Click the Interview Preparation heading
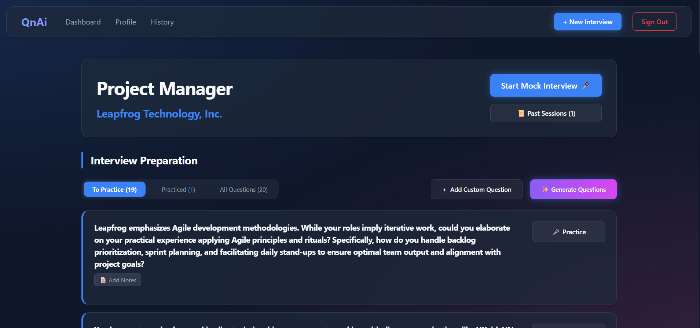The height and width of the screenshot is (328, 700). (144, 160)
